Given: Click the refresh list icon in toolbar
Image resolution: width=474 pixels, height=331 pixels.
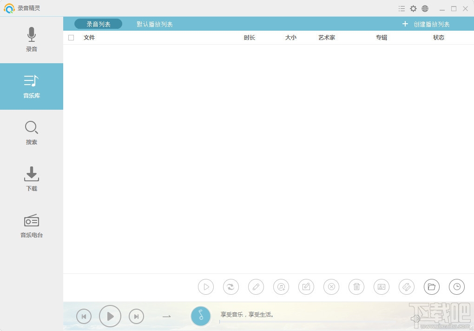Looking at the screenshot, I should click(x=231, y=287).
